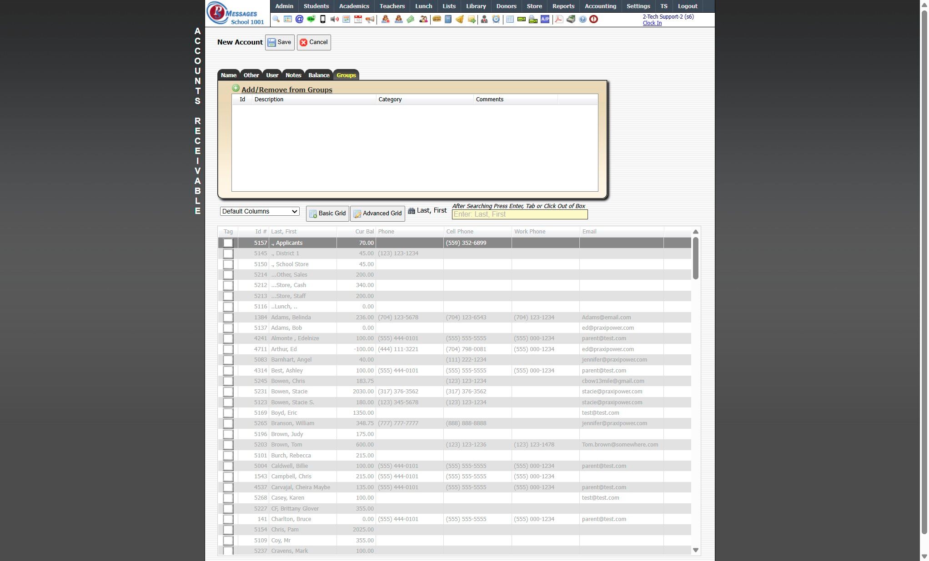929x561 pixels.
Task: Click the Save button
Action: 280,42
